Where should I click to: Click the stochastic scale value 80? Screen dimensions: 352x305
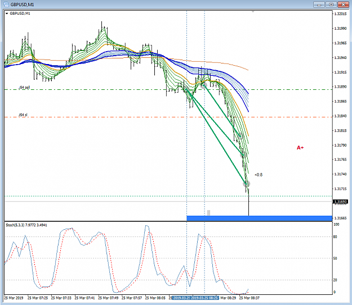pyautogui.click(x=335, y=236)
